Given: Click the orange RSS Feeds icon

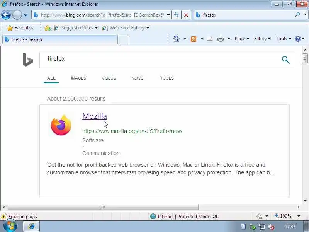Looking at the screenshot, I should coord(194,39).
